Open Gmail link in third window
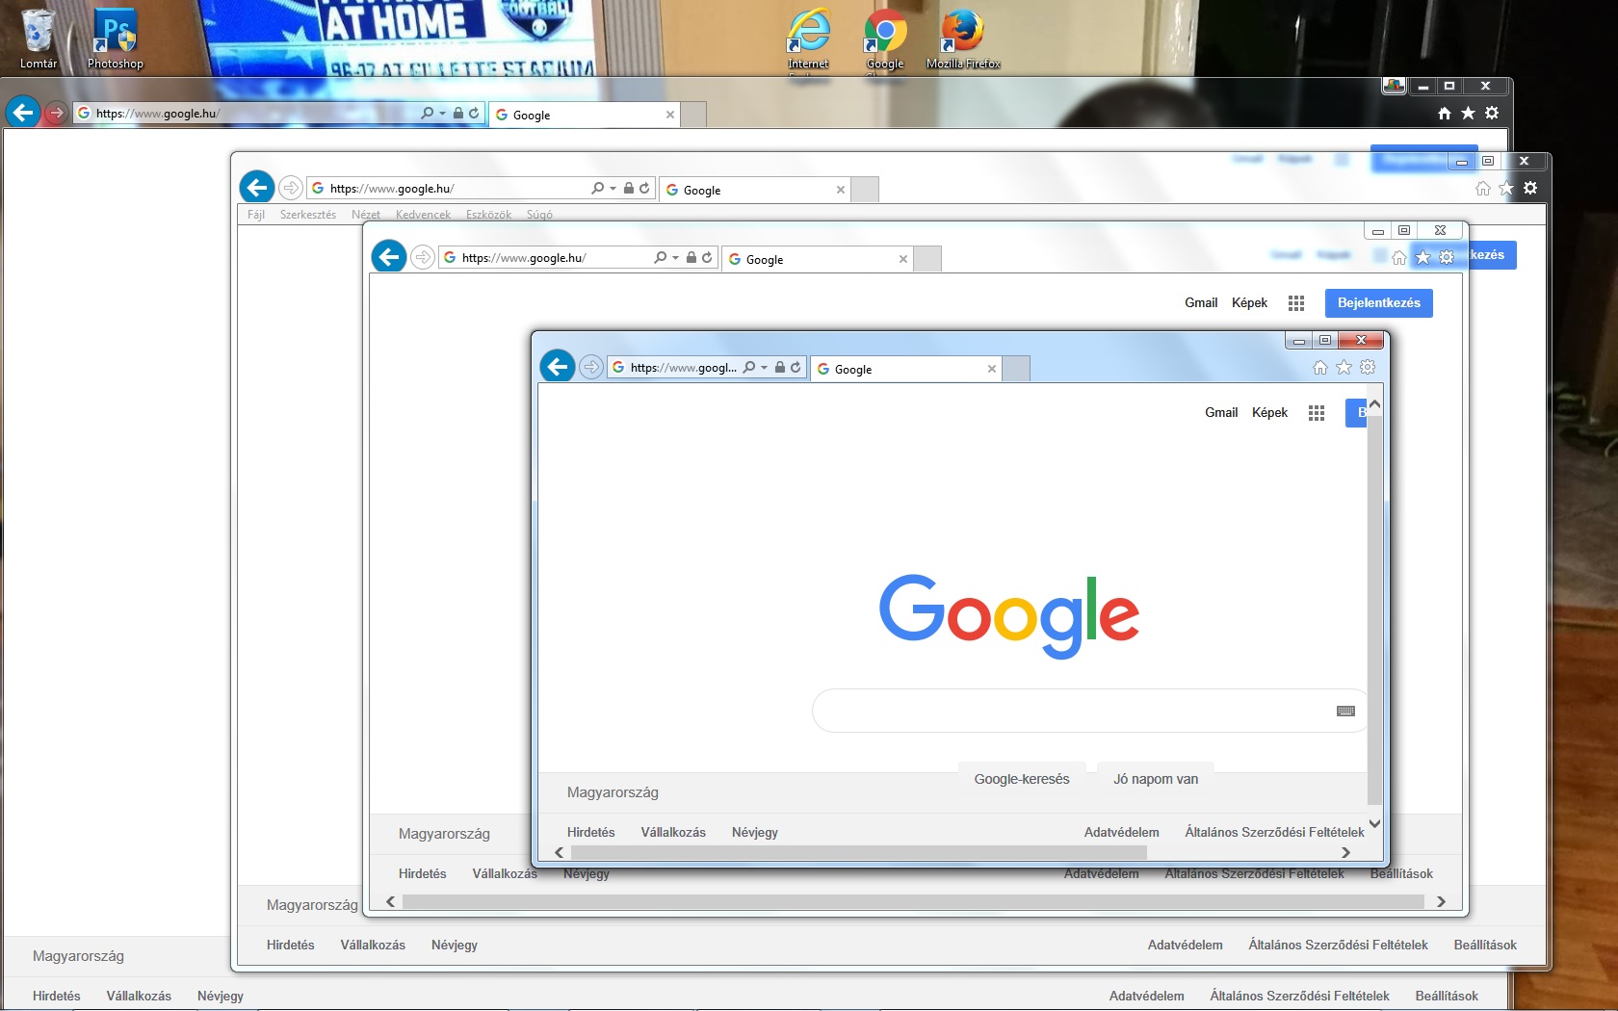The width and height of the screenshot is (1618, 1011). (x=1201, y=303)
